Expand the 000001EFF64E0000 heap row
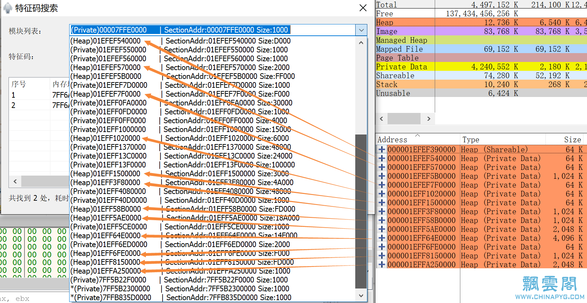 click(382, 238)
